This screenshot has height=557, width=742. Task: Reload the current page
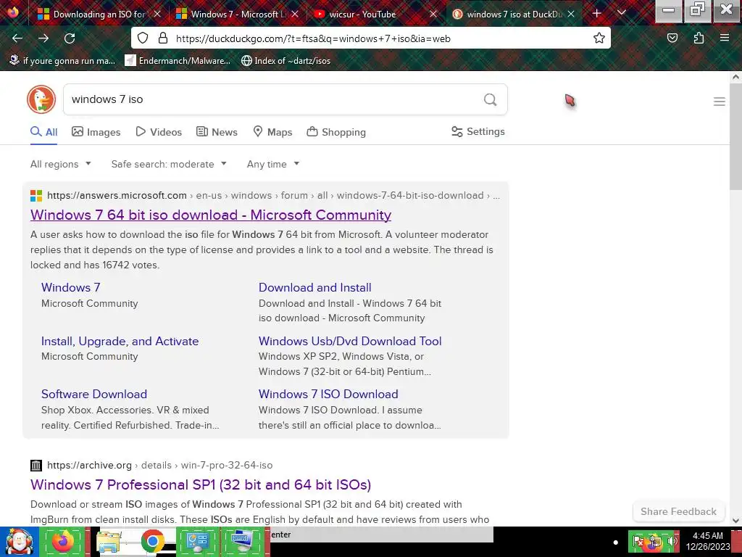[70, 38]
